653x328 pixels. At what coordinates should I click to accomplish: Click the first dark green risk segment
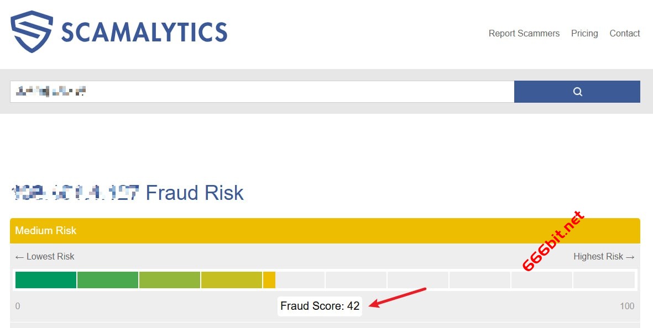coord(45,280)
